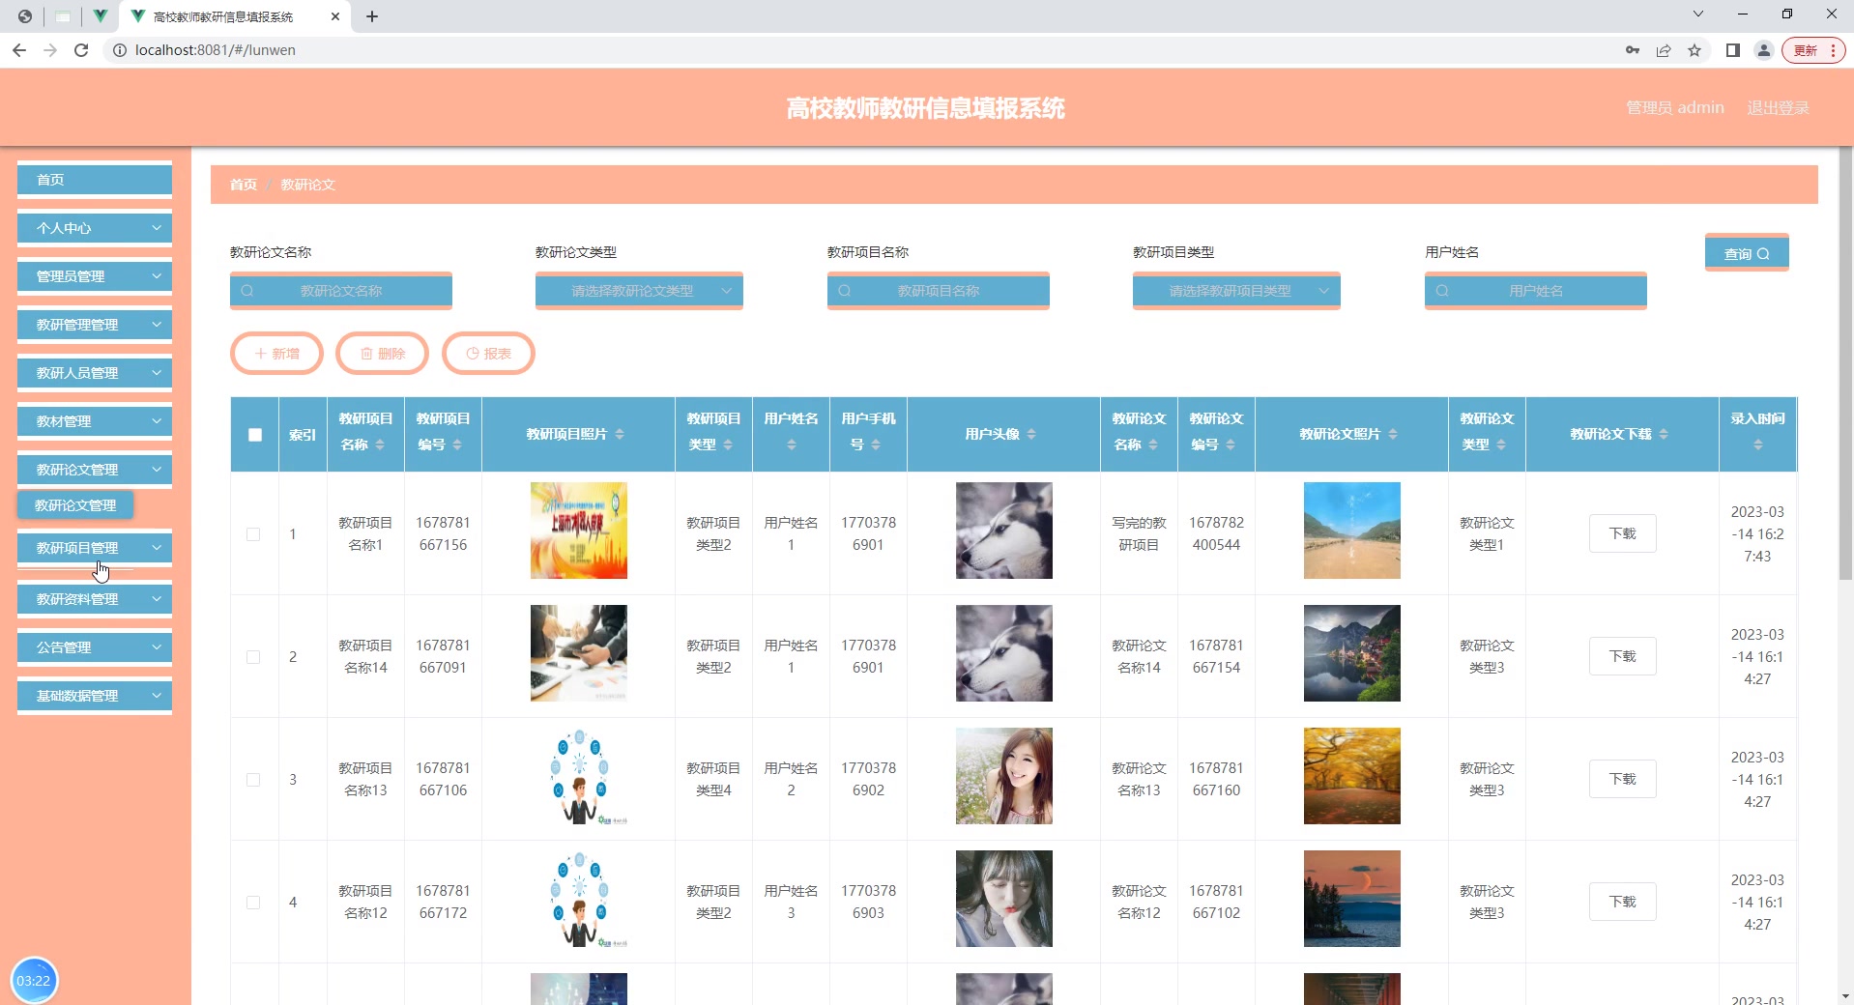Open the browser share page icon
This screenshot has width=1854, height=1005.
pyautogui.click(x=1664, y=50)
